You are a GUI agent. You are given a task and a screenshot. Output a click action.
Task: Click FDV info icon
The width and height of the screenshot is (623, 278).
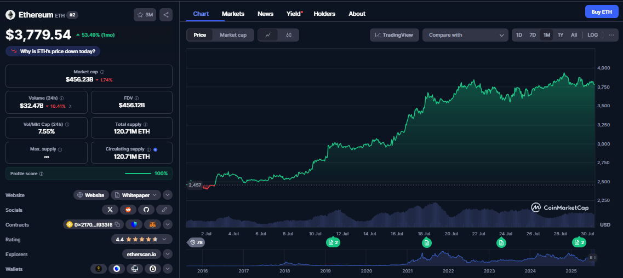(137, 98)
